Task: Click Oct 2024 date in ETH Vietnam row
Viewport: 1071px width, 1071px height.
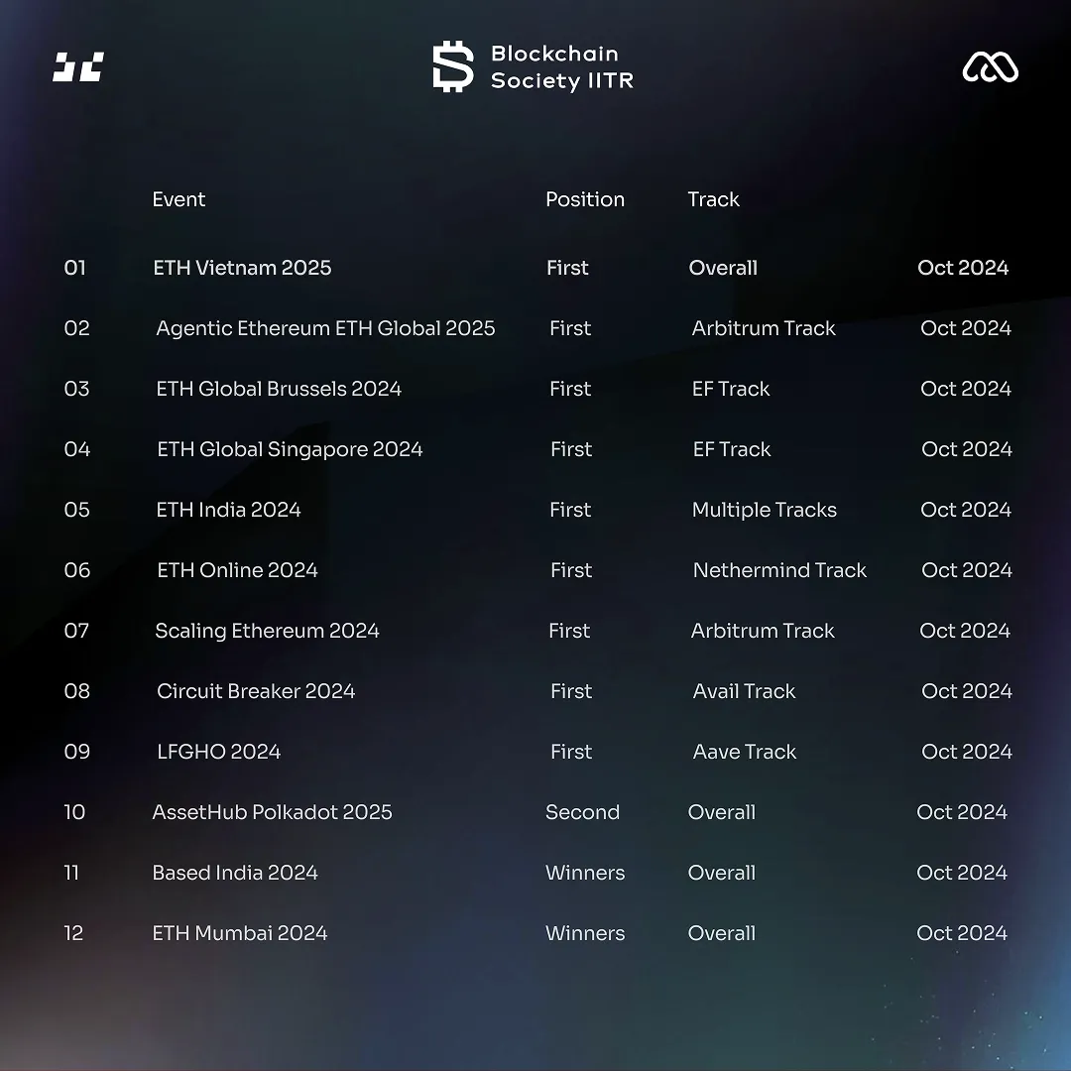Action: (962, 268)
